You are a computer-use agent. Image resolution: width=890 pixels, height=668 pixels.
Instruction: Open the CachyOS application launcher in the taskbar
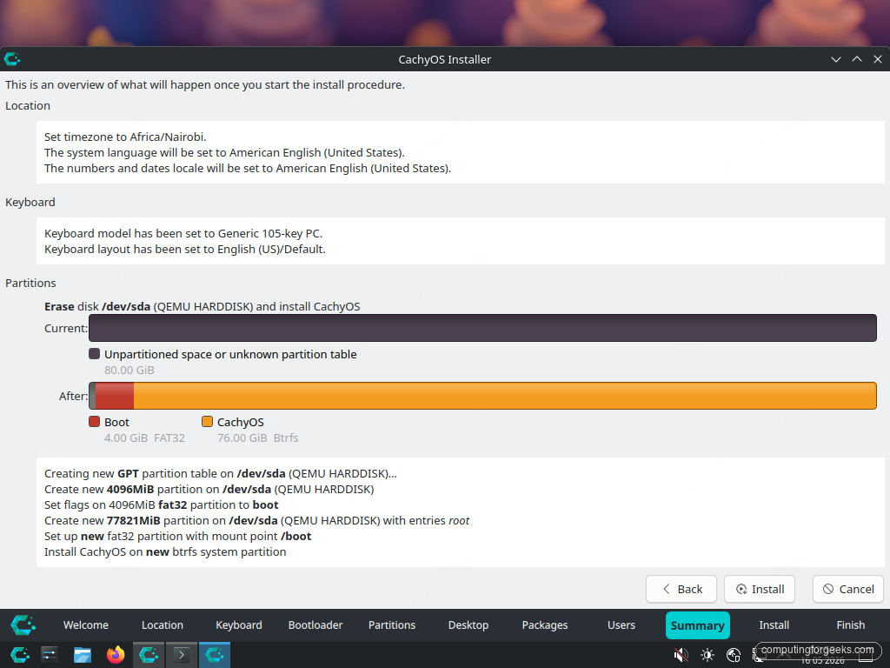tap(19, 655)
